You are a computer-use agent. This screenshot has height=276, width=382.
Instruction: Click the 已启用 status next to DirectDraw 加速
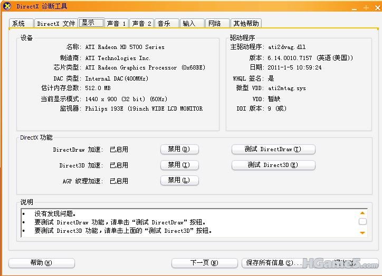coord(119,149)
